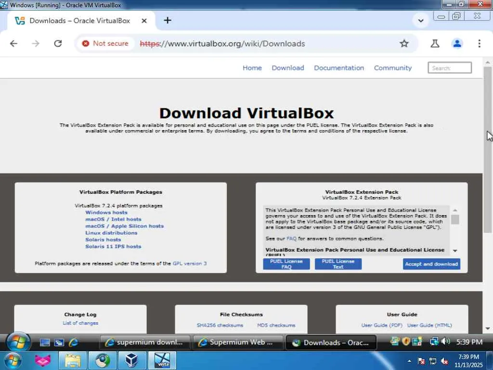
Task: Open the List of changes link
Action: tap(80, 323)
